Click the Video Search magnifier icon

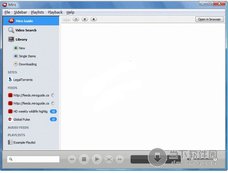pos(11,30)
